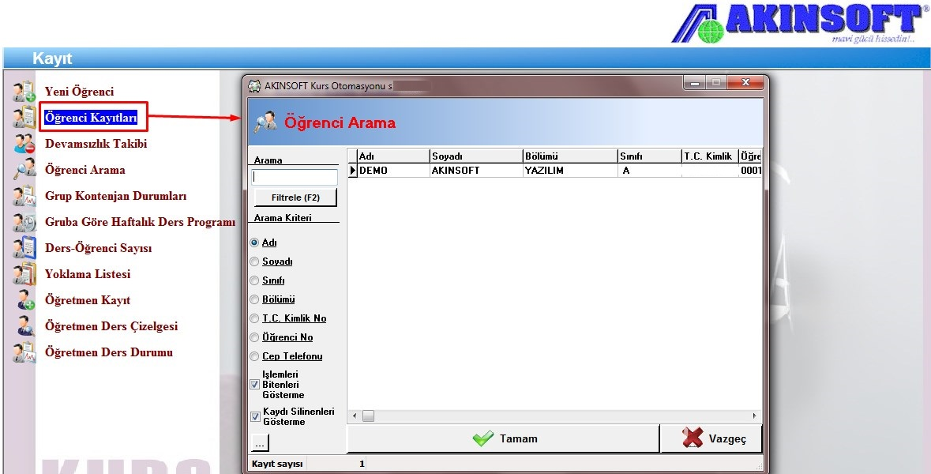Image resolution: width=931 pixels, height=474 pixels.
Task: Click the row's class cell 'A'
Action: (x=650, y=171)
